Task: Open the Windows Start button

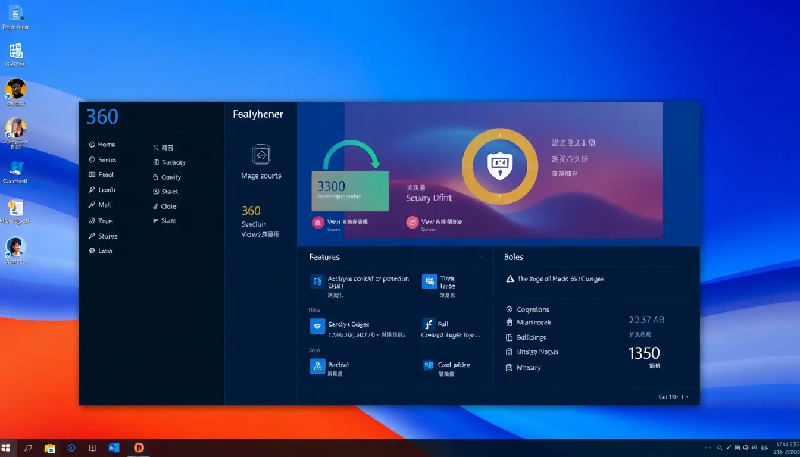Action: click(6, 447)
